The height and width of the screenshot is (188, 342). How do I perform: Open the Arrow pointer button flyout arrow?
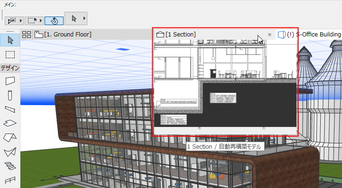click(x=84, y=18)
